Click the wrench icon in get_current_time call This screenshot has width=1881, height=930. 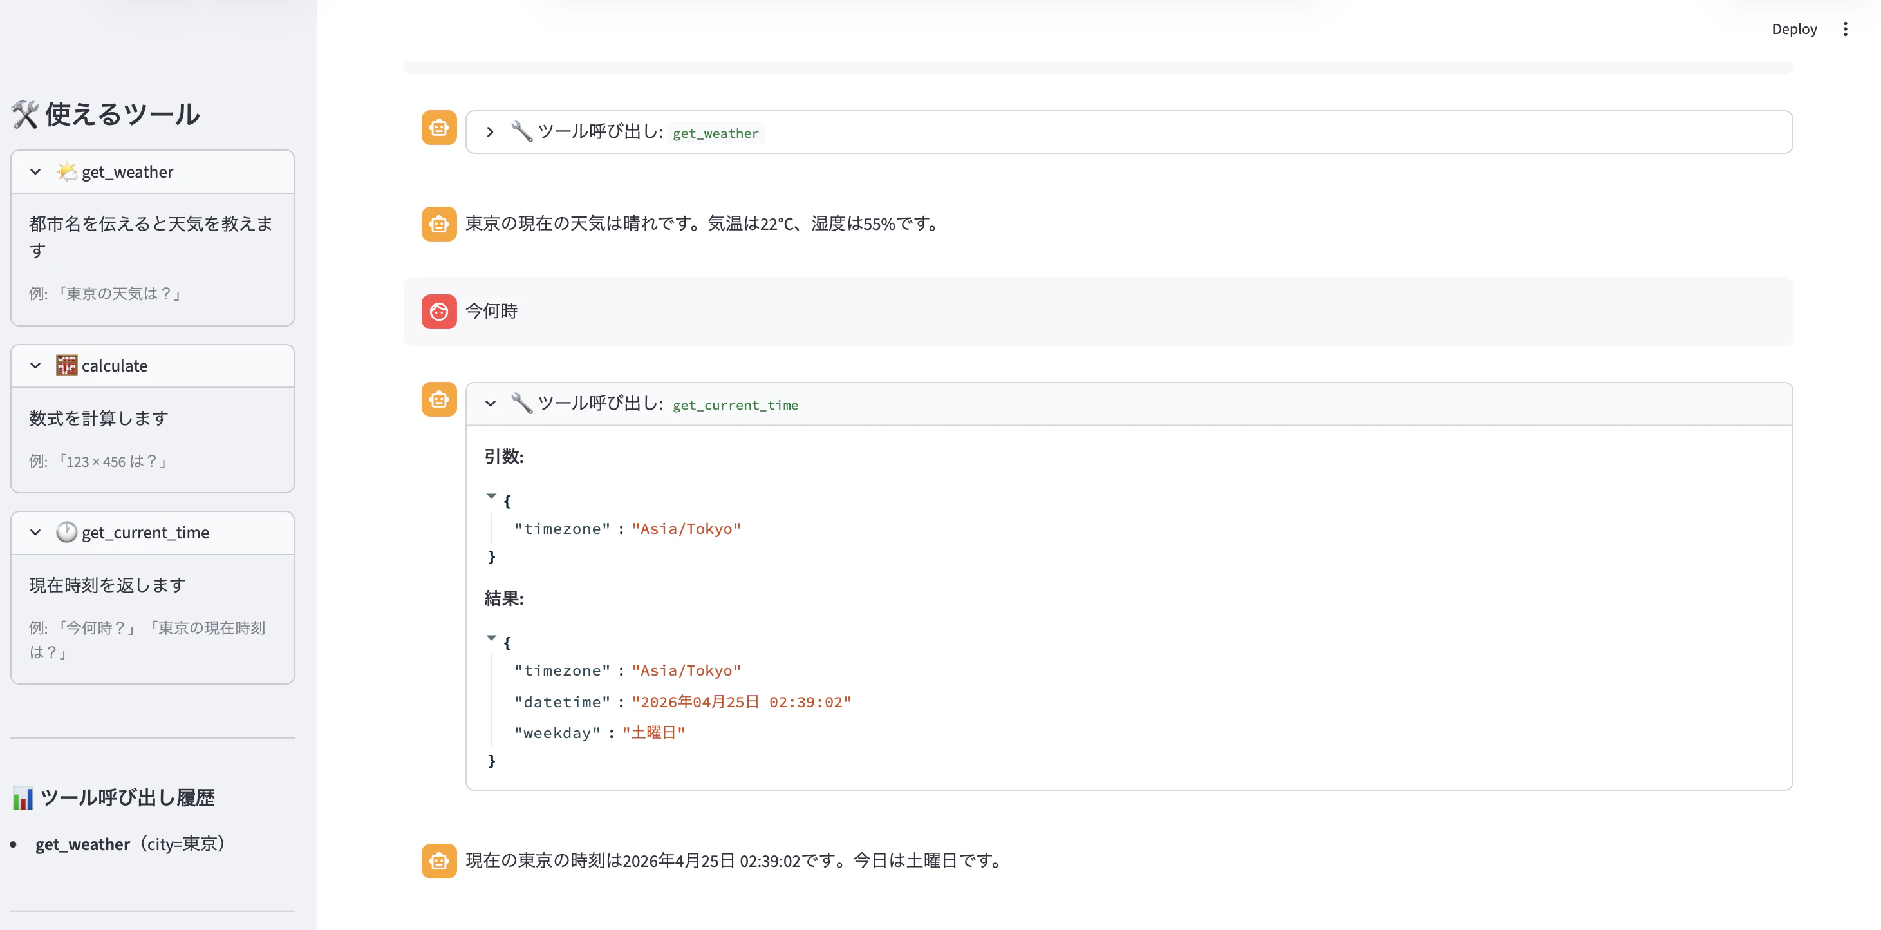click(x=521, y=403)
